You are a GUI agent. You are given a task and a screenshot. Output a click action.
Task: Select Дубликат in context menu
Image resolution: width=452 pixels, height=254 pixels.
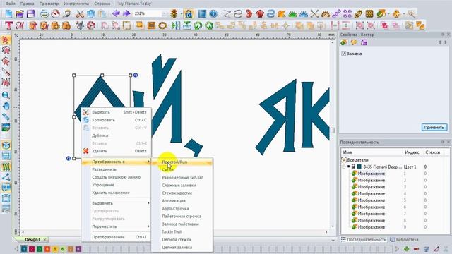click(x=116, y=135)
